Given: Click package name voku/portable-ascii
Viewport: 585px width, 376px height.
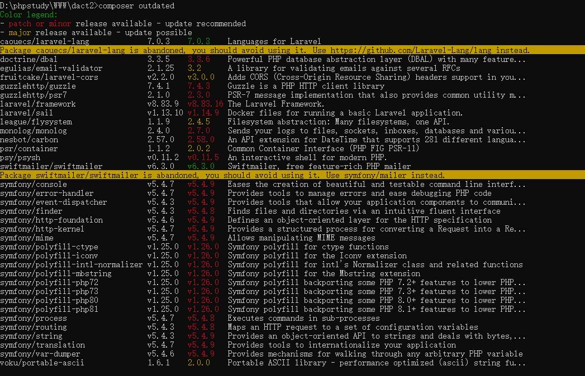Looking at the screenshot, I should point(42,363).
